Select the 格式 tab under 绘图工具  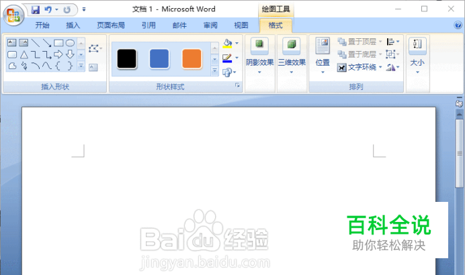tap(276, 25)
